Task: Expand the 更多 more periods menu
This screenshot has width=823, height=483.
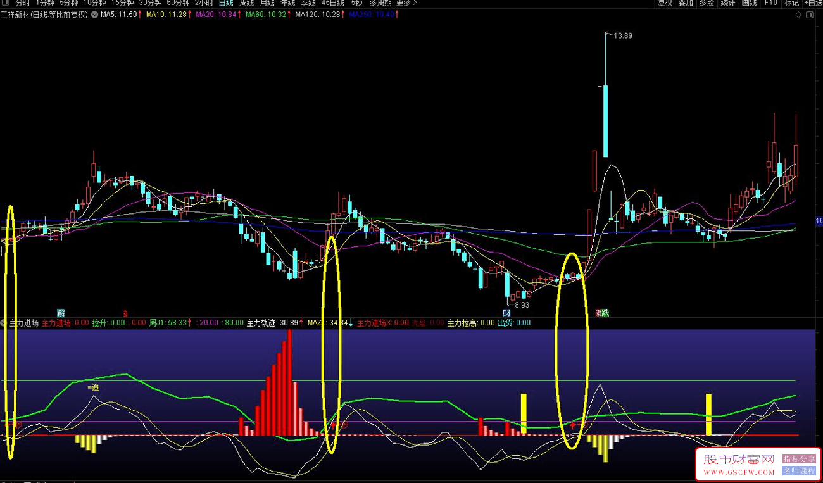Action: (406, 3)
